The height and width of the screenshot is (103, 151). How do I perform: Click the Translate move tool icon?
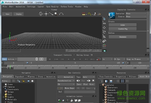click(104, 27)
